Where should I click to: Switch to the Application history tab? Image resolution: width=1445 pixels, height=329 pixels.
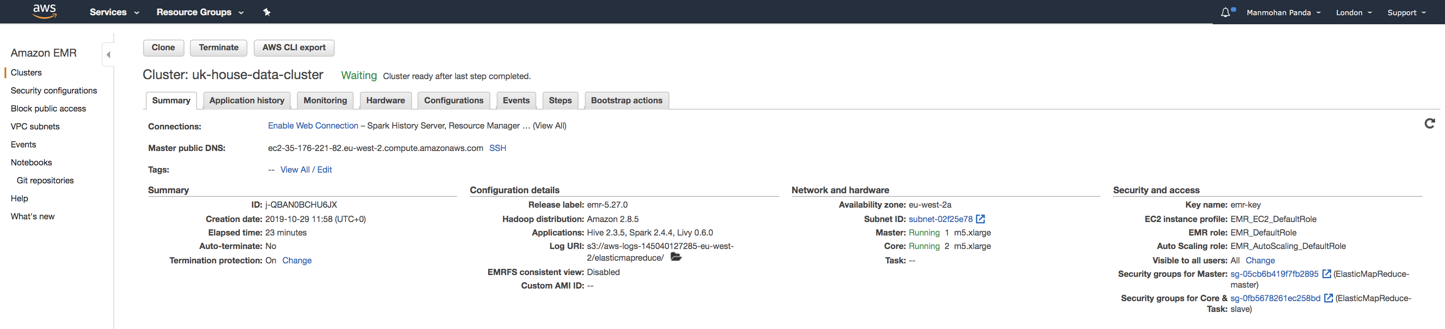click(x=247, y=100)
